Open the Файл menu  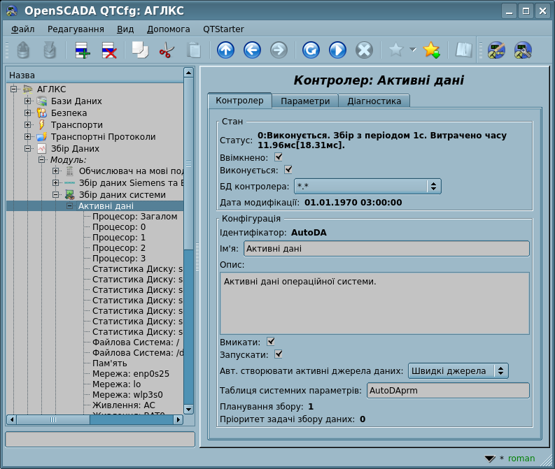tap(22, 29)
